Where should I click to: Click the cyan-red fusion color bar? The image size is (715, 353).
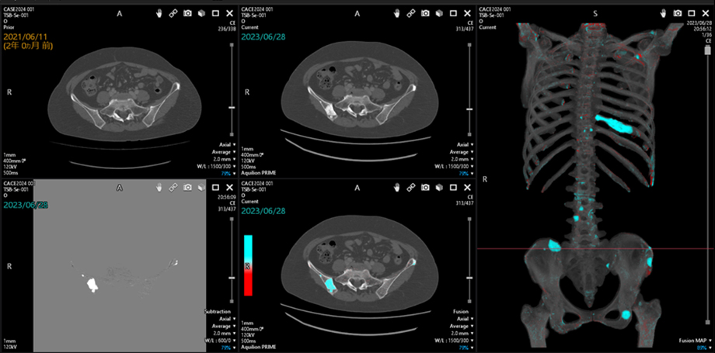249,265
